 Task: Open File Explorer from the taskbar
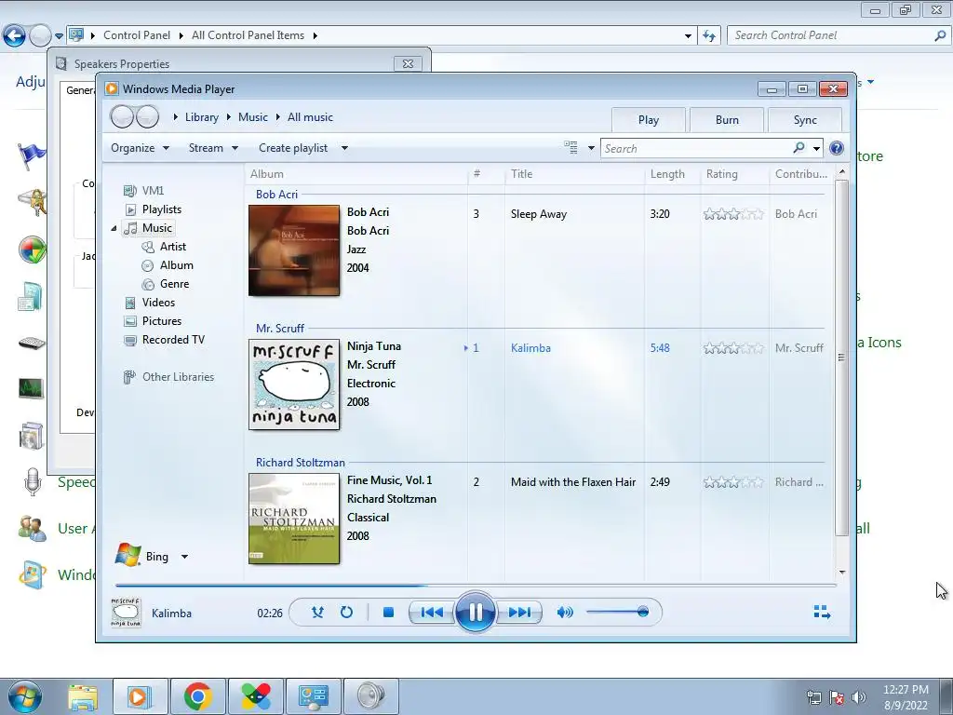coord(83,696)
